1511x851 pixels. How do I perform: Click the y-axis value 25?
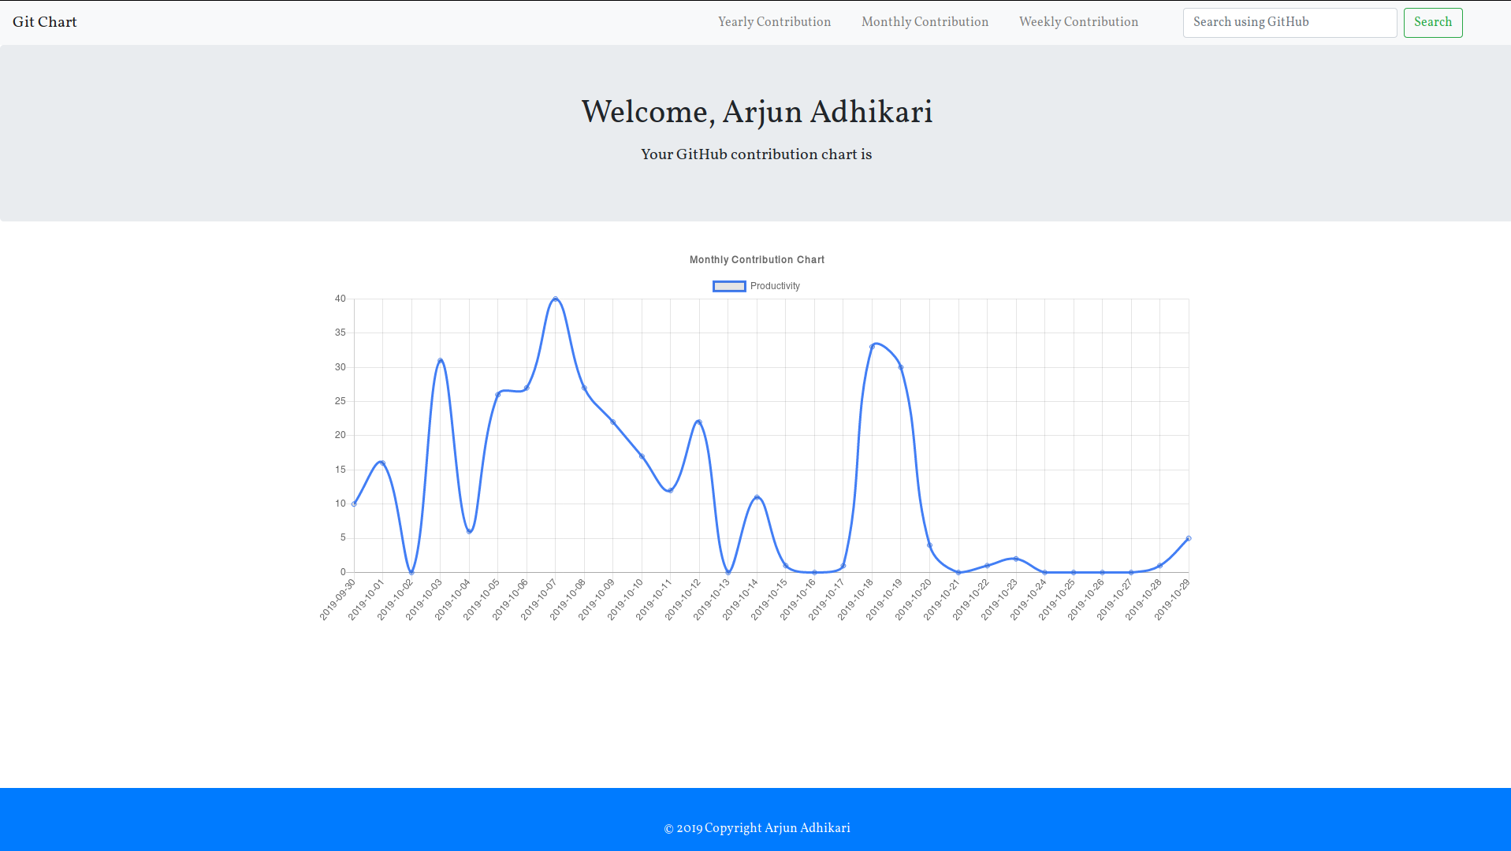[341, 401]
